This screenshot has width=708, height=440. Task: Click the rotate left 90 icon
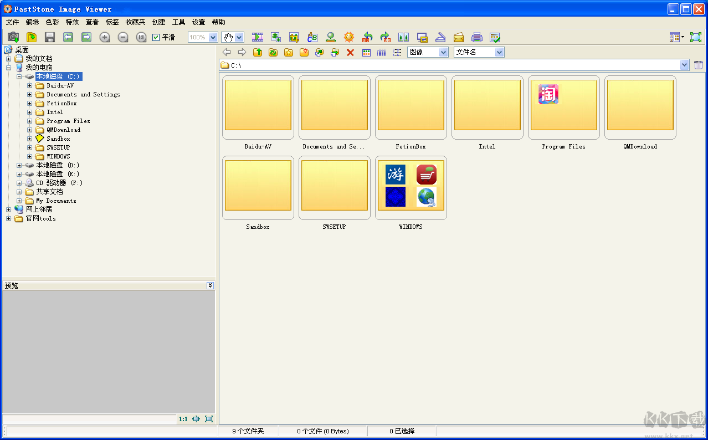pyautogui.click(x=367, y=37)
